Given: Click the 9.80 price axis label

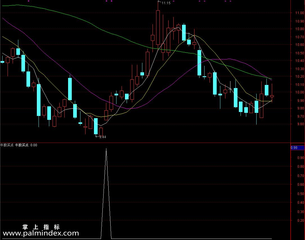Looking at the screenshot, I should 301,108.
